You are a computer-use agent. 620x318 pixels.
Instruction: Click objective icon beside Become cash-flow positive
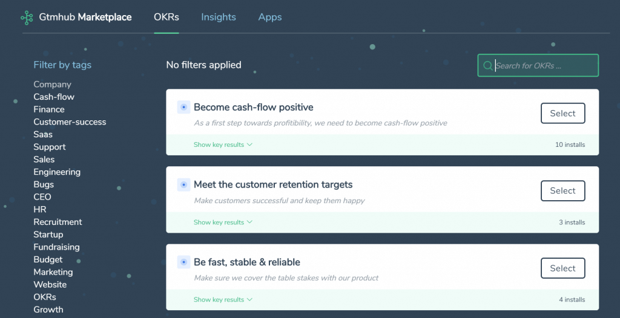183,107
